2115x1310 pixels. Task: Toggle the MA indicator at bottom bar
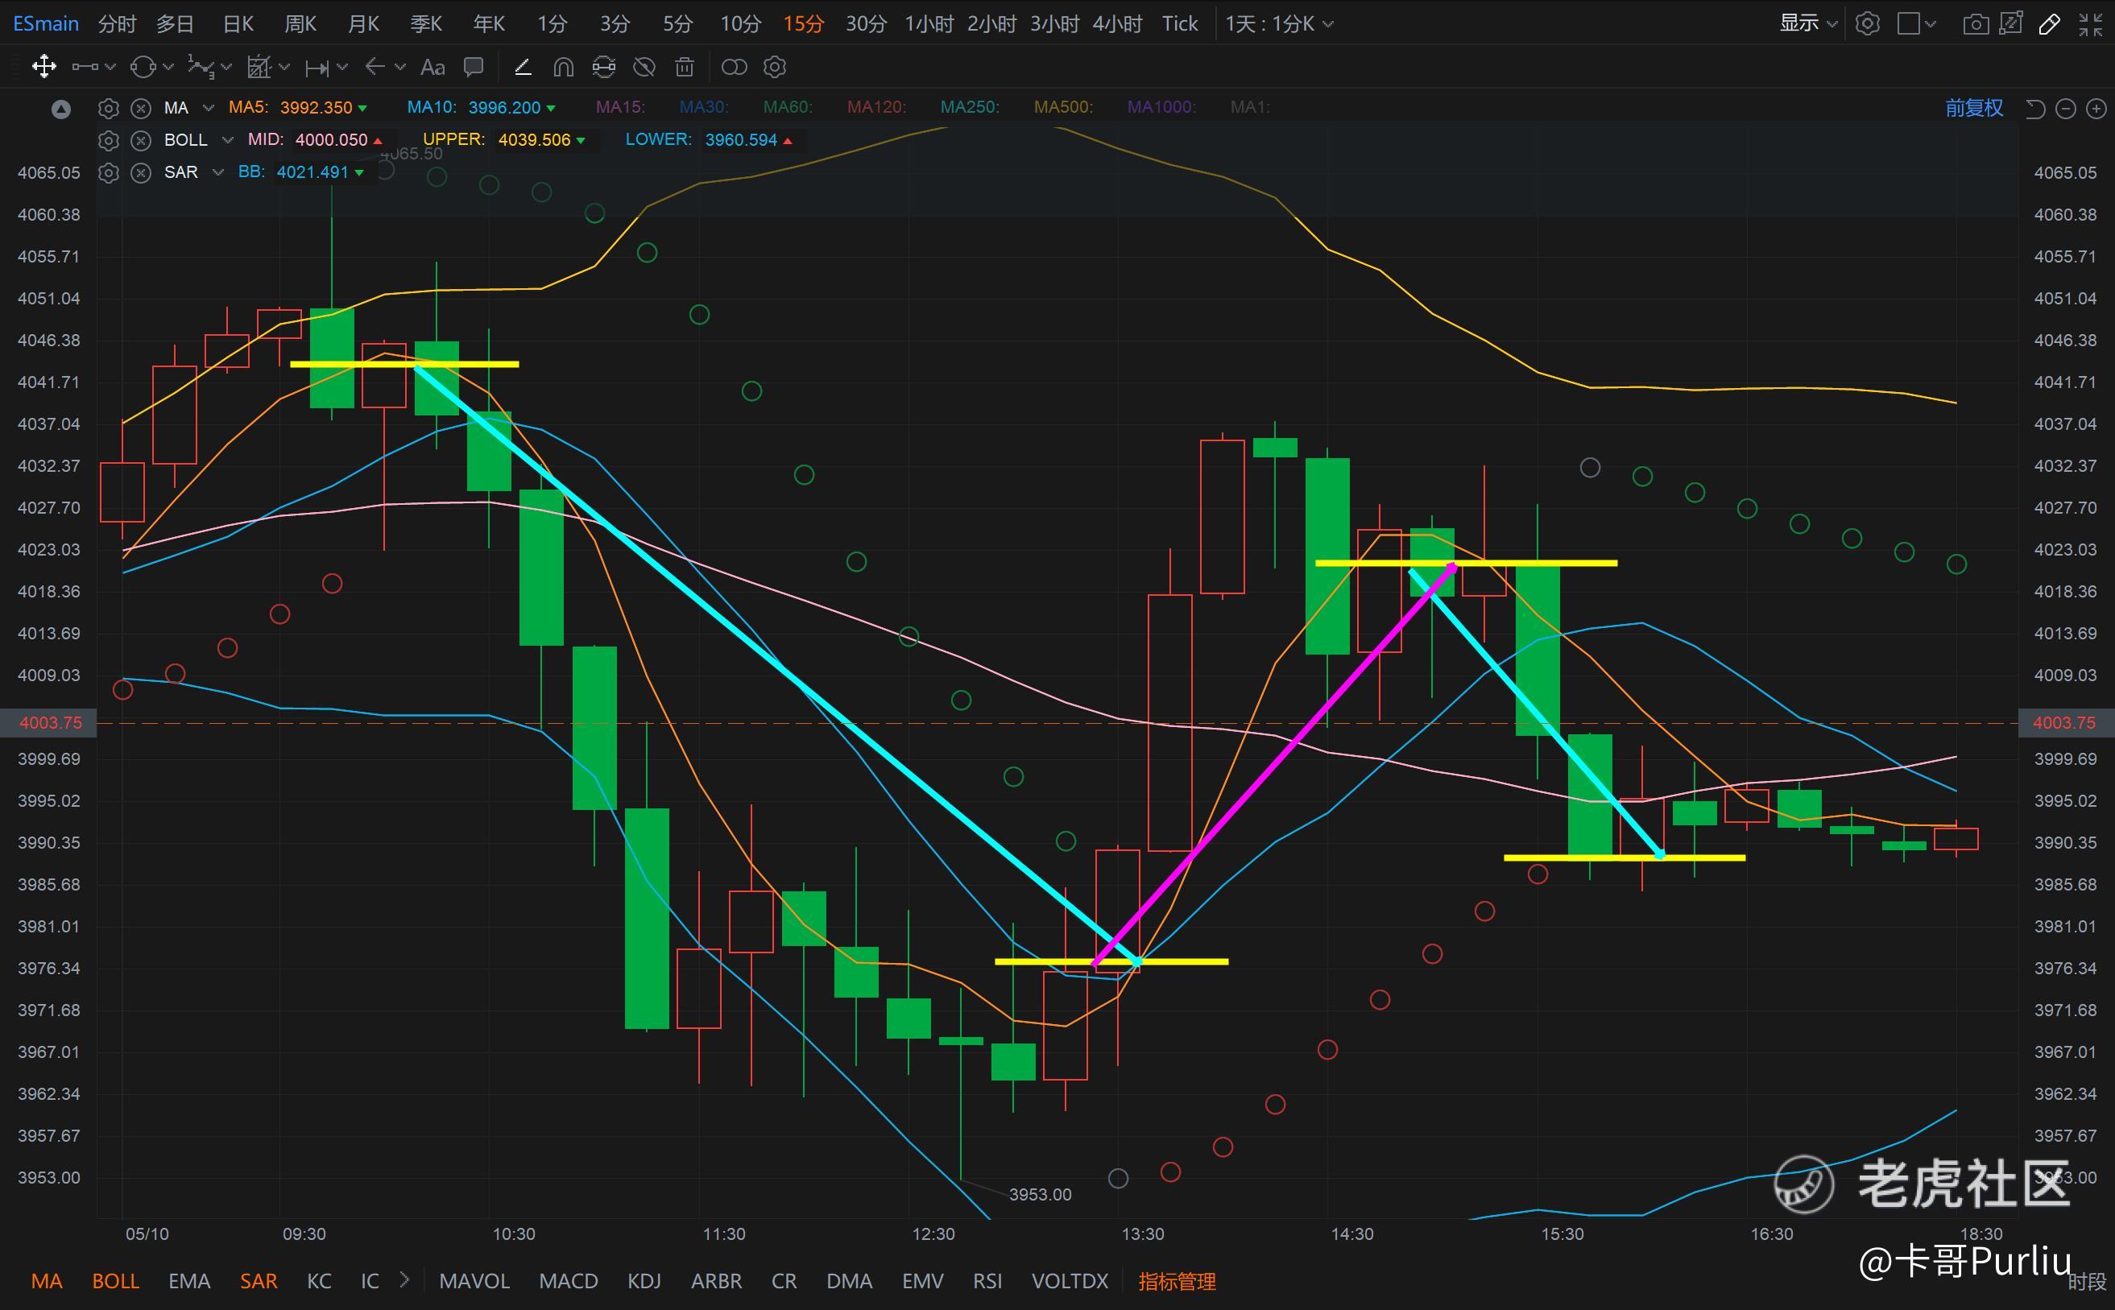[x=47, y=1280]
